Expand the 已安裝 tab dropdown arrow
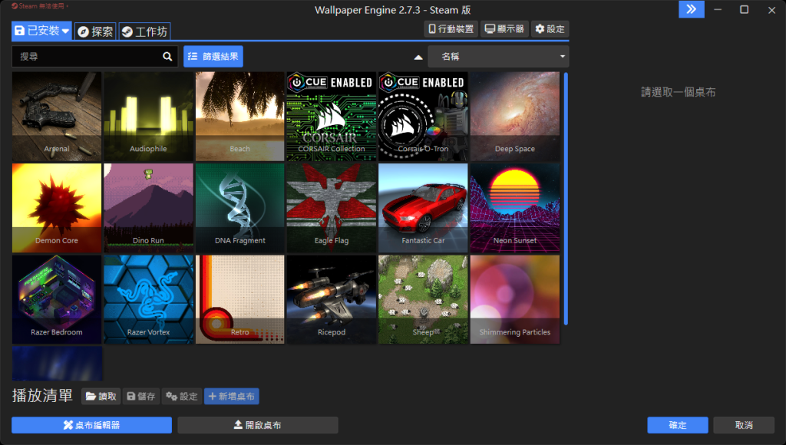Screen dimensions: 786x445 click(x=65, y=31)
